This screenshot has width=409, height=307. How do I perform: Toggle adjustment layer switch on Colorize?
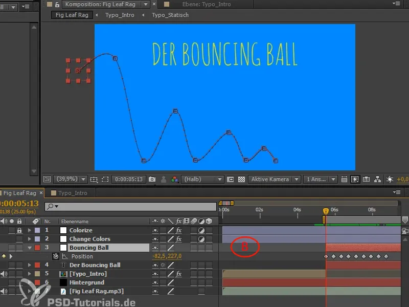(x=201, y=230)
